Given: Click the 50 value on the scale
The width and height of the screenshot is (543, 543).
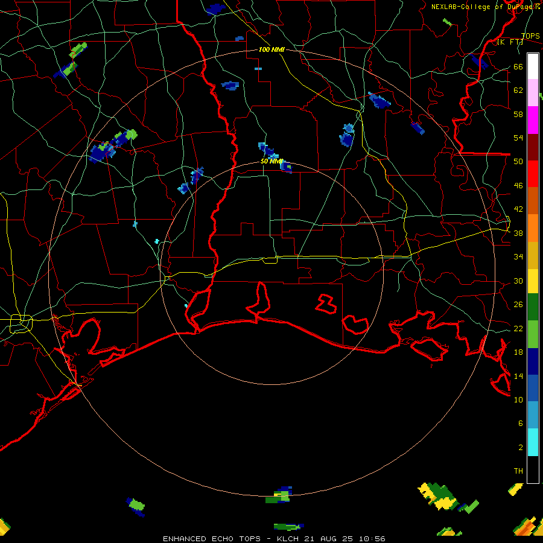Looking at the screenshot, I should [x=518, y=161].
